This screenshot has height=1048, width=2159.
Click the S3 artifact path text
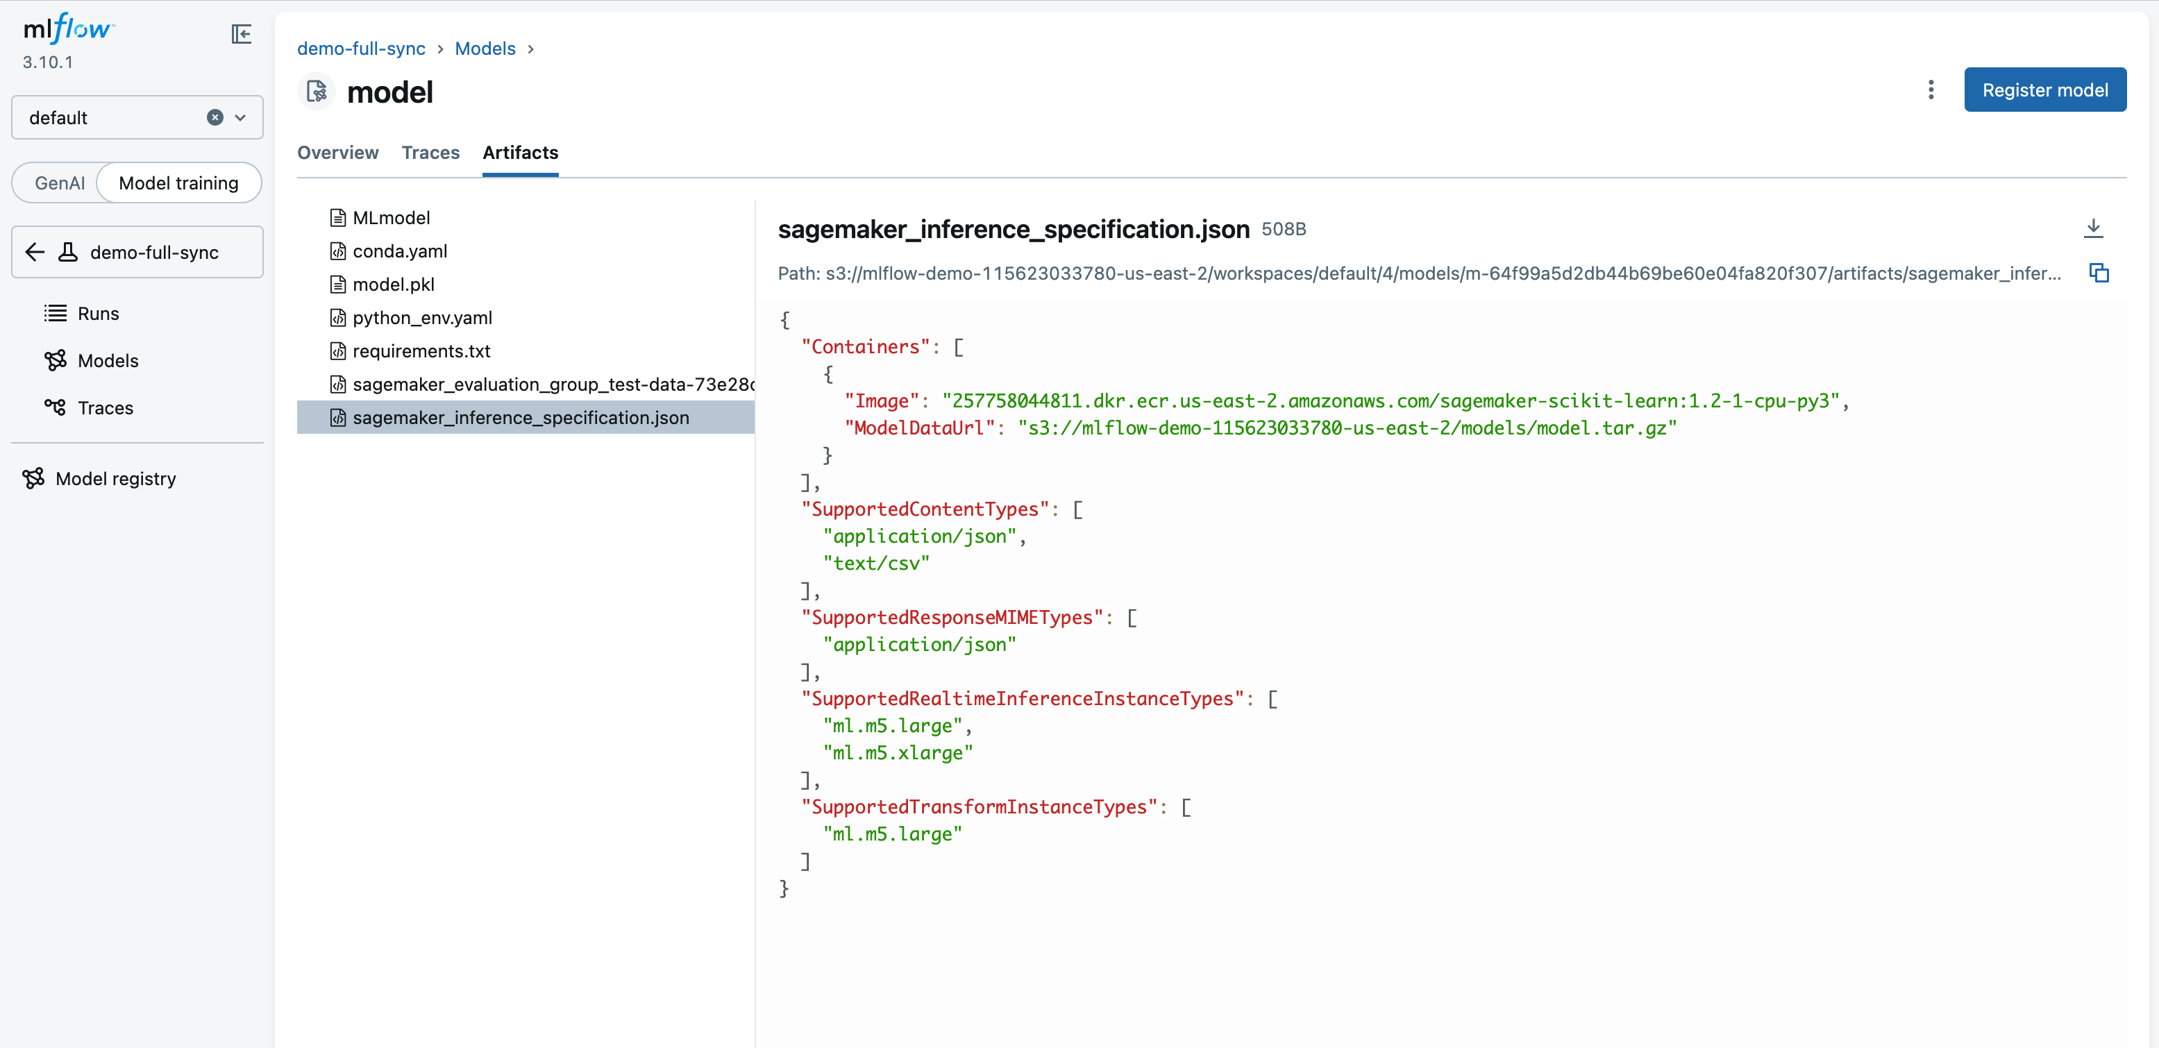1419,274
